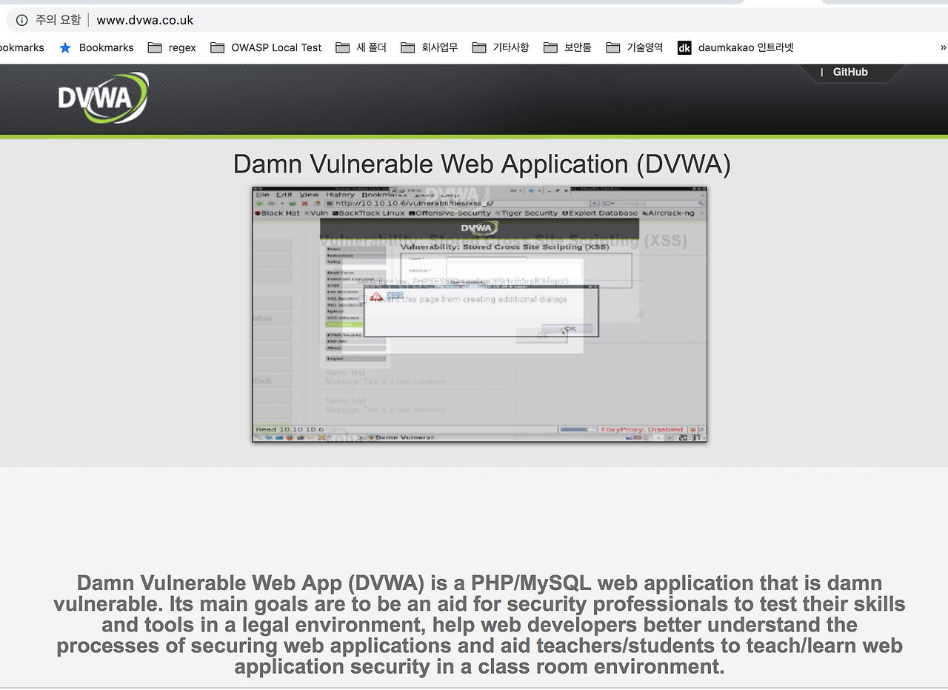
Task: Select the www.dvwa.co.uk address bar URL
Action: click(x=145, y=20)
